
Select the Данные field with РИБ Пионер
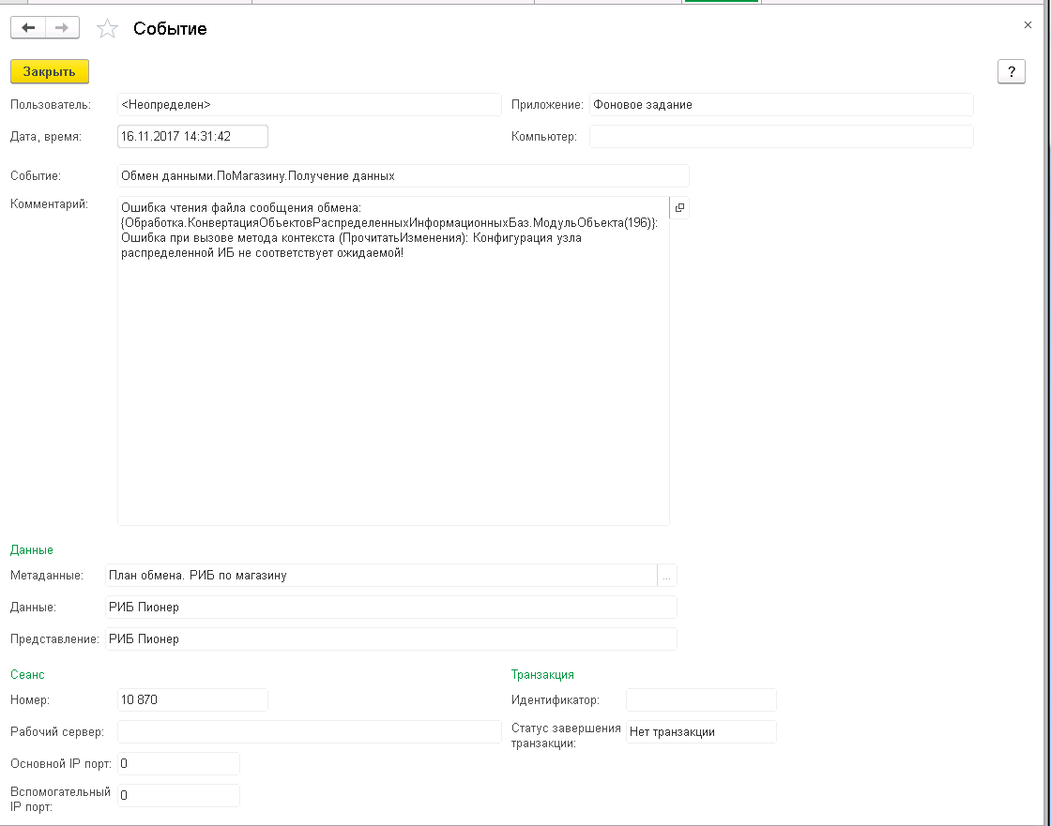point(390,608)
